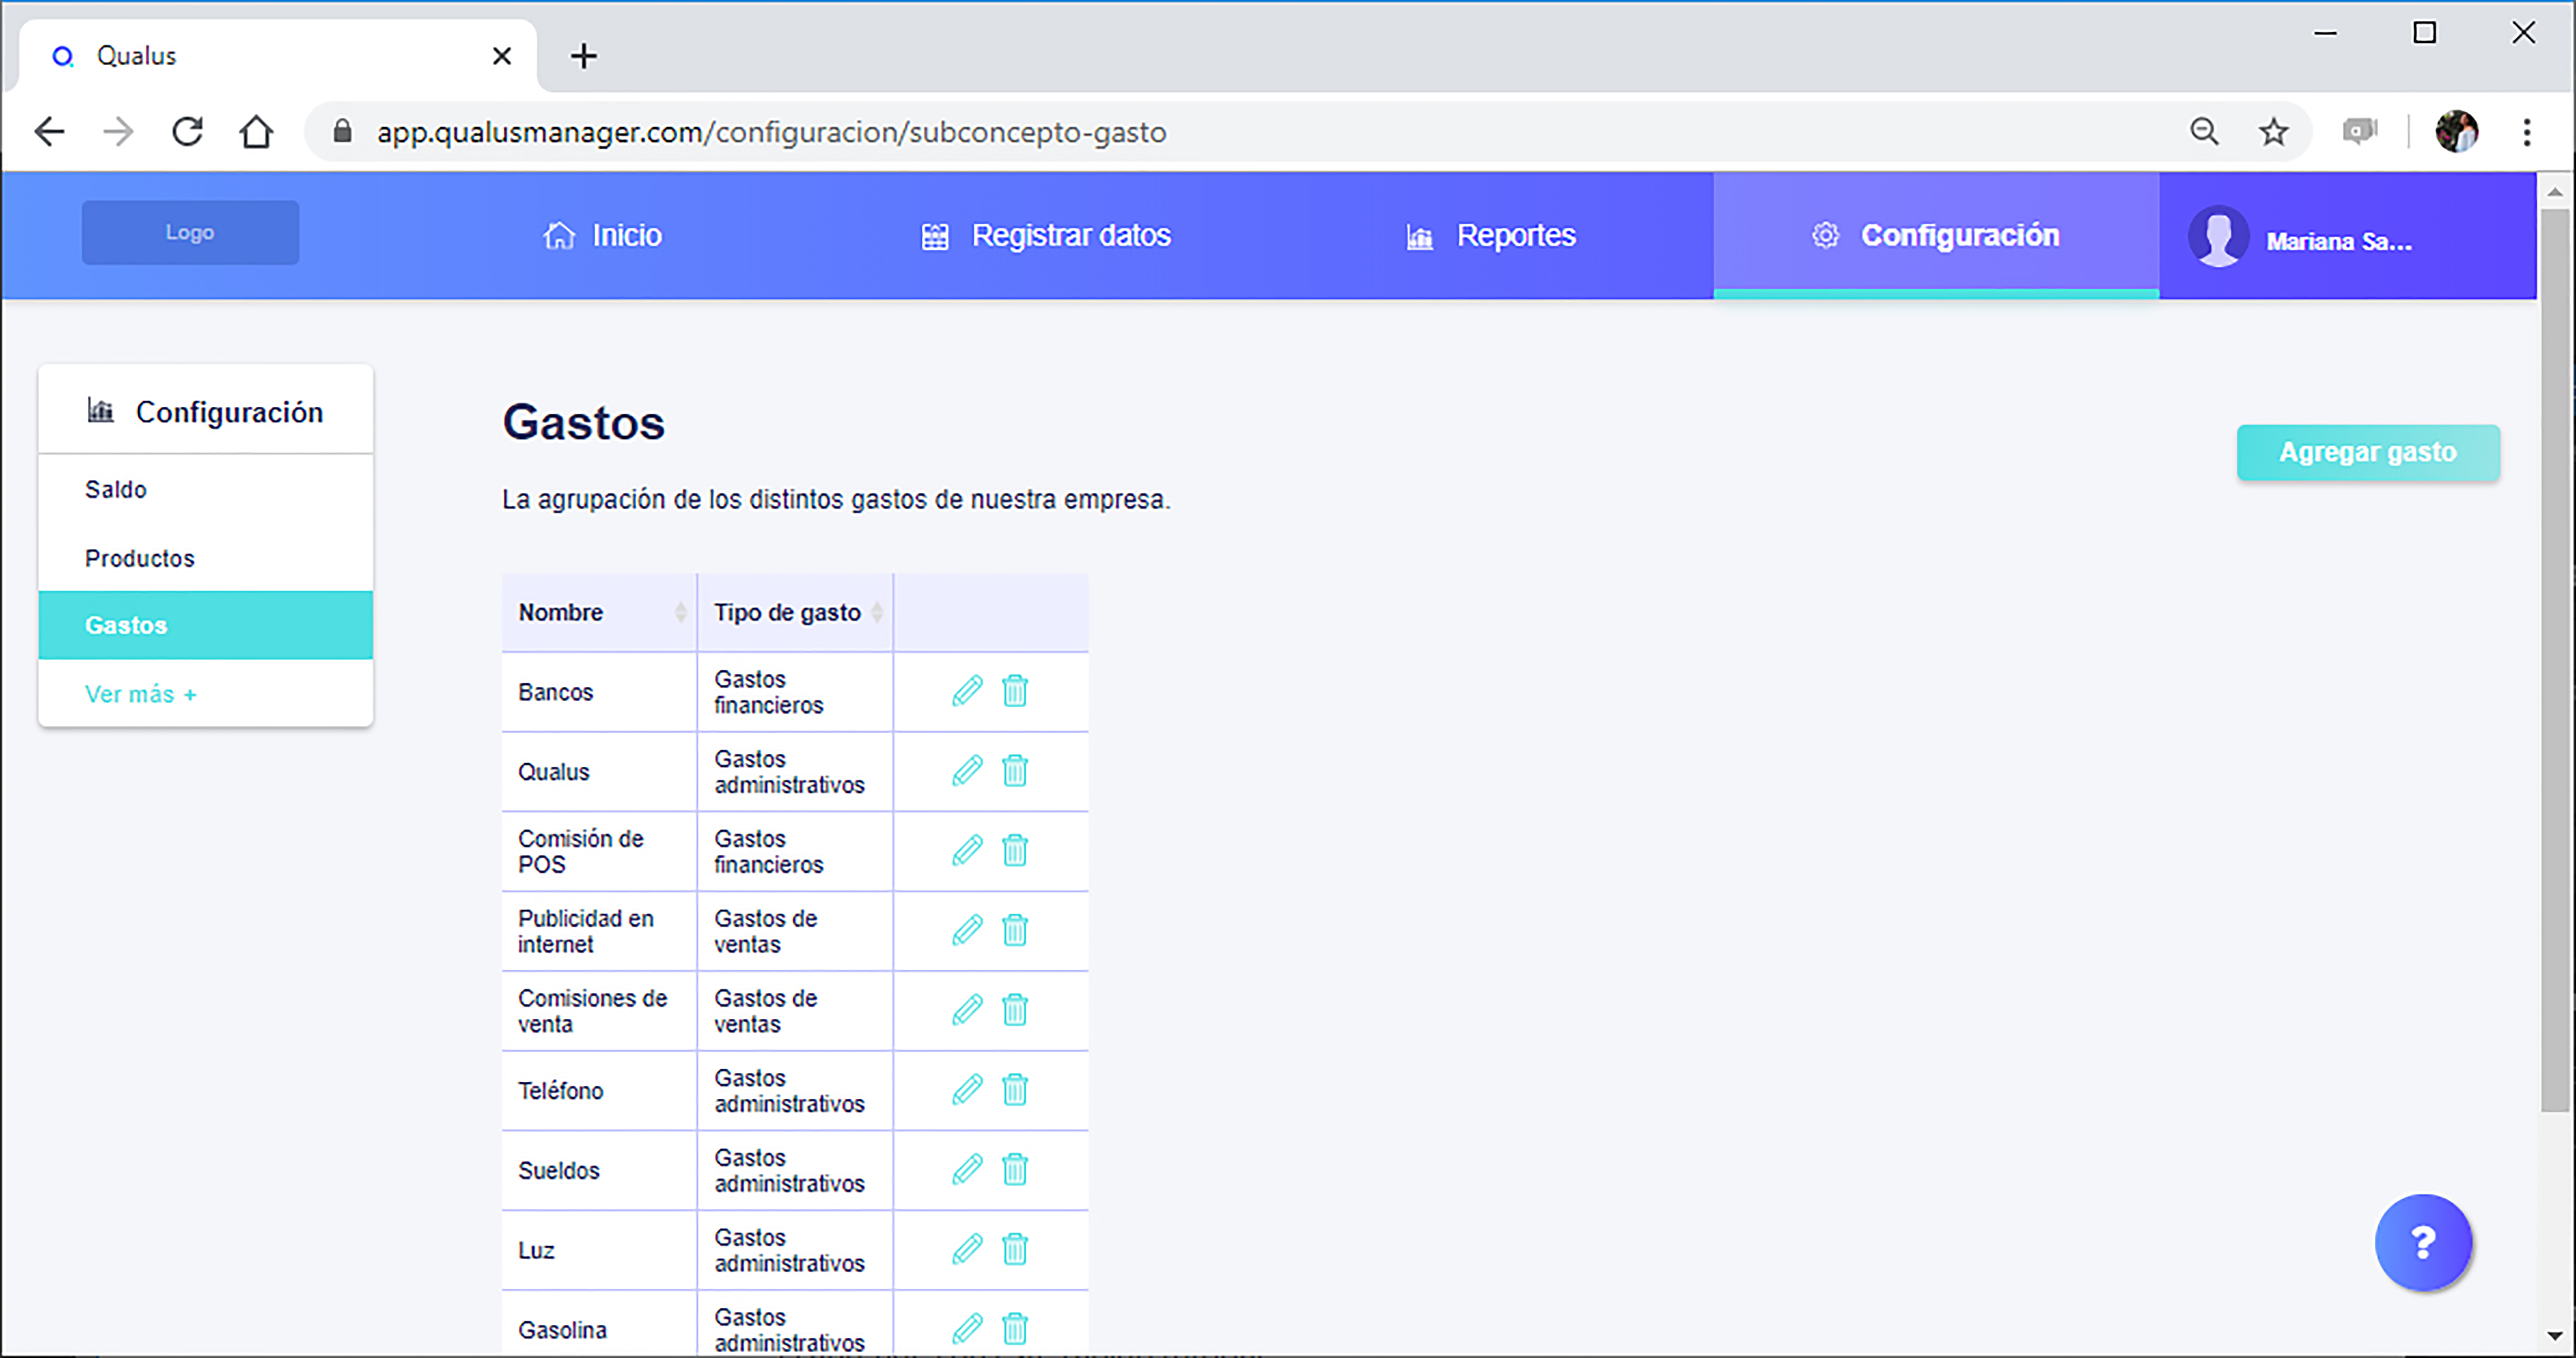Bookmark this page with the star icon

(x=2273, y=132)
